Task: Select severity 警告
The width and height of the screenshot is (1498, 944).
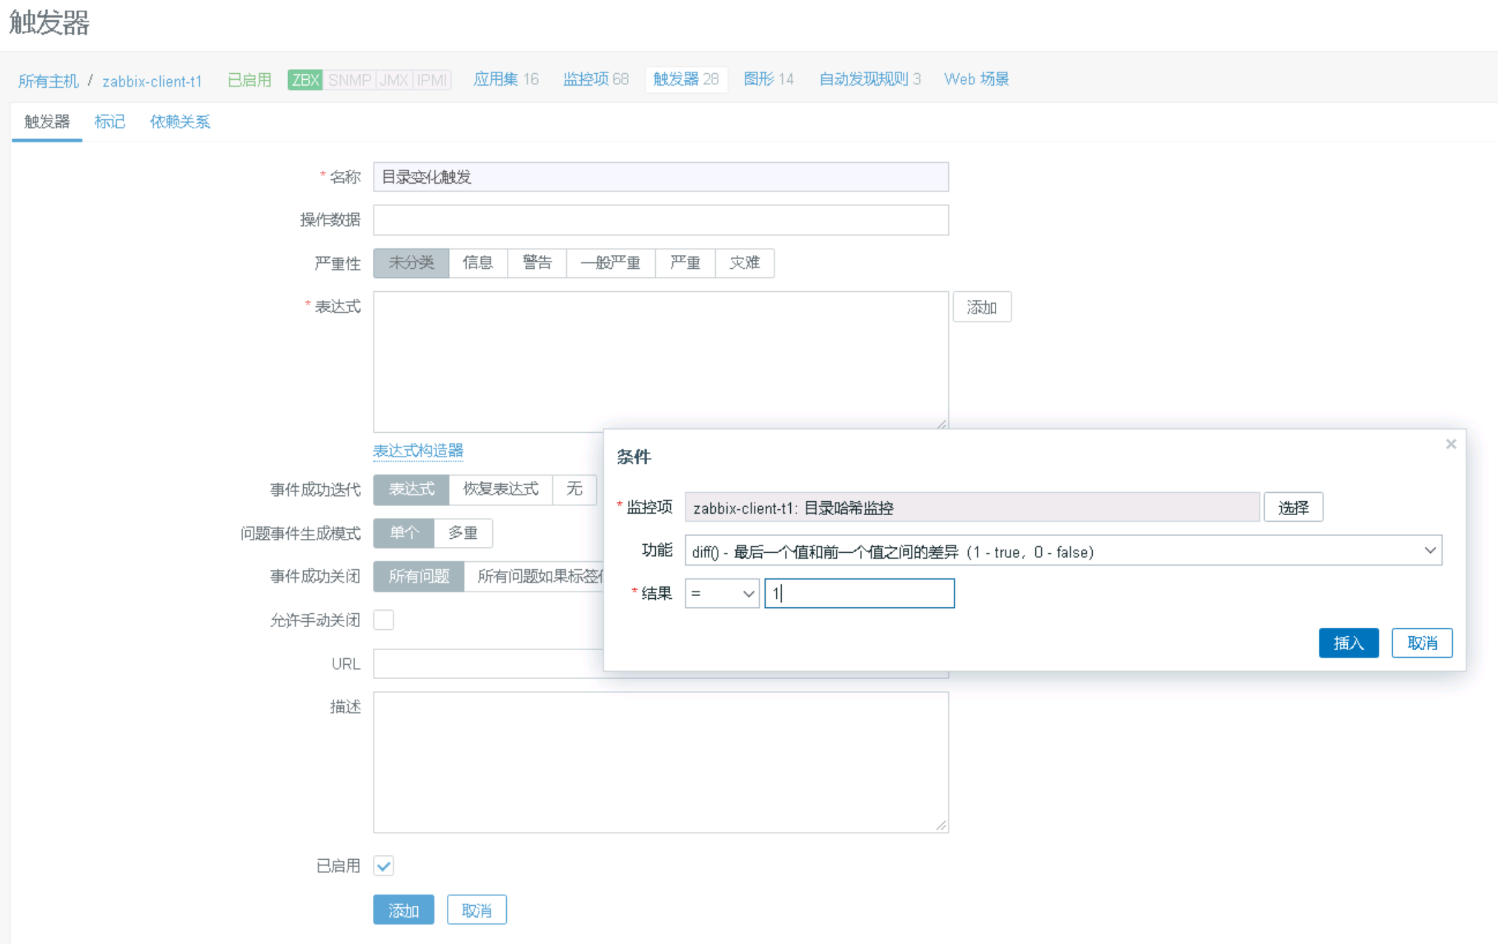Action: (x=537, y=263)
